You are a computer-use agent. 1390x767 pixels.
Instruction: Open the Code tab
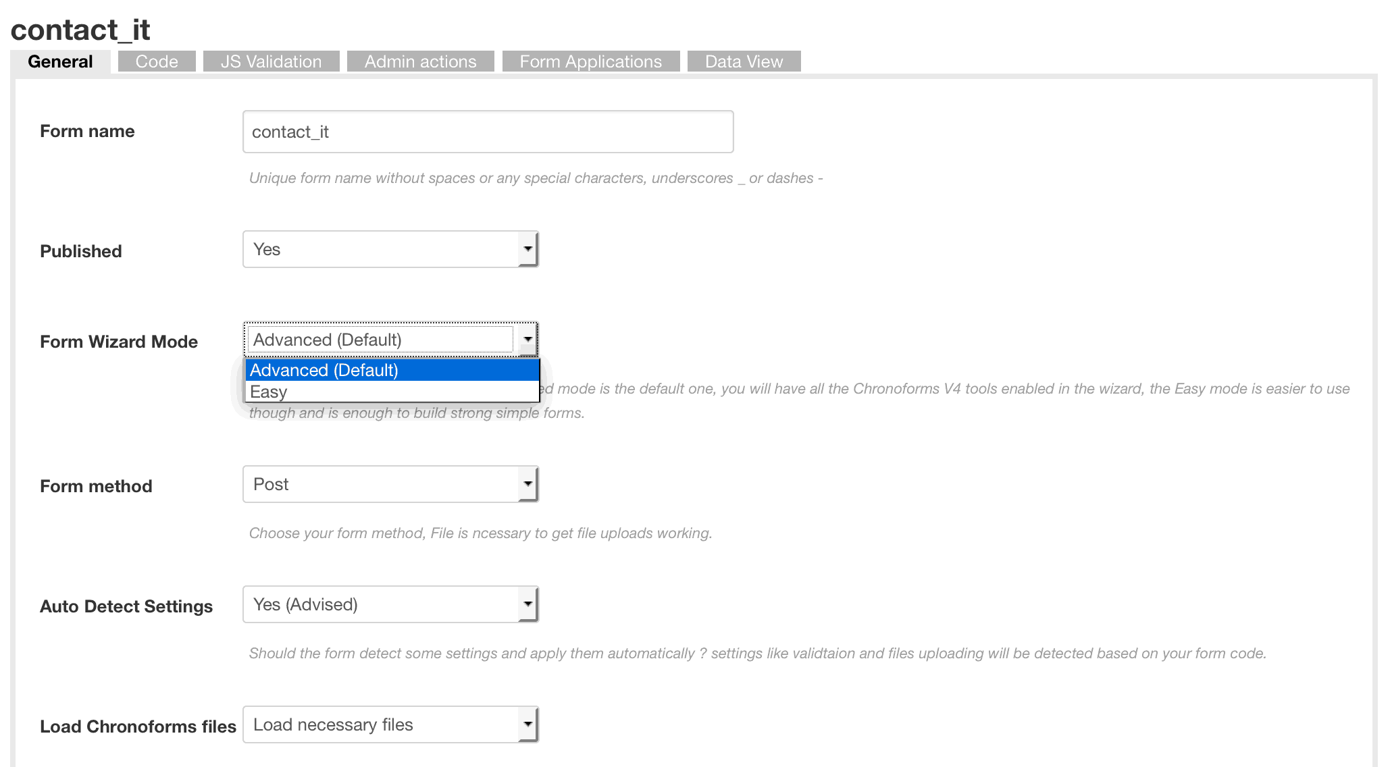click(157, 61)
